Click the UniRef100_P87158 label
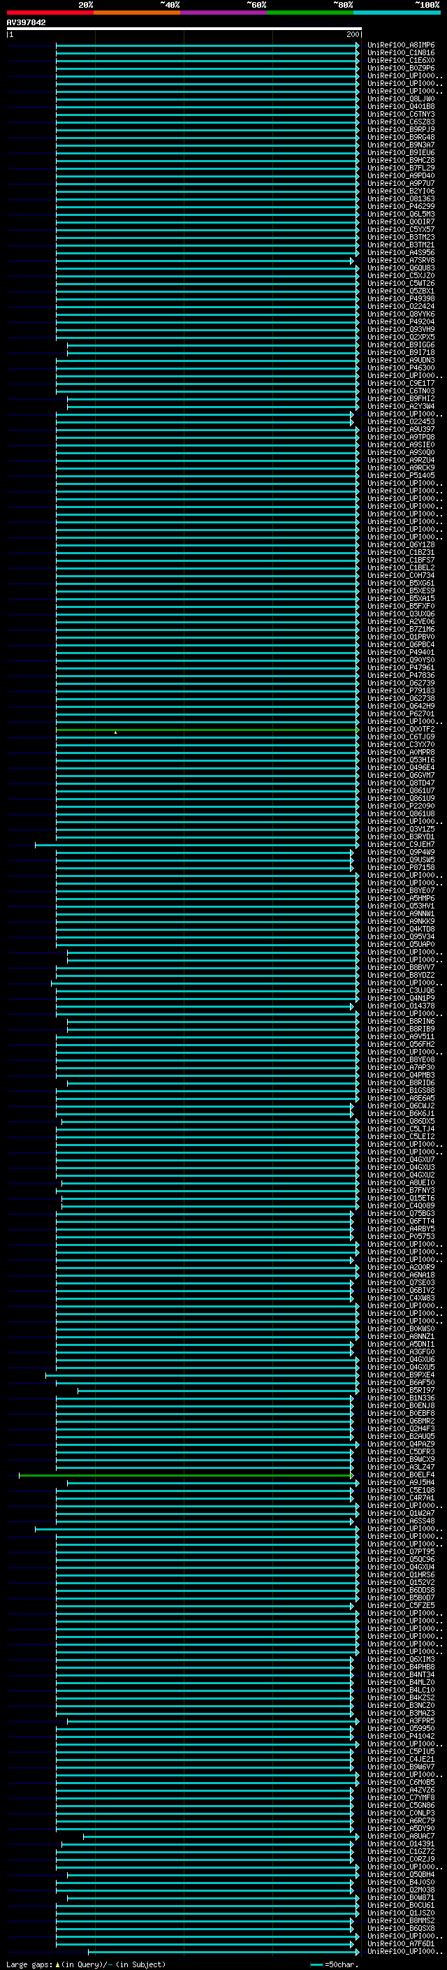447x1970 pixels. (x=401, y=867)
